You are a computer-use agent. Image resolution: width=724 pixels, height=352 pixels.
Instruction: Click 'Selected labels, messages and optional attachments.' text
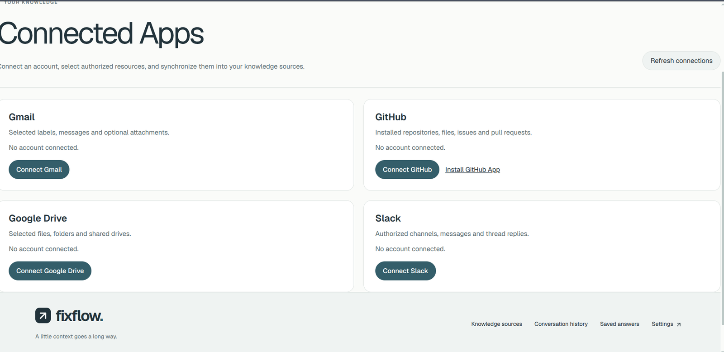(x=89, y=133)
